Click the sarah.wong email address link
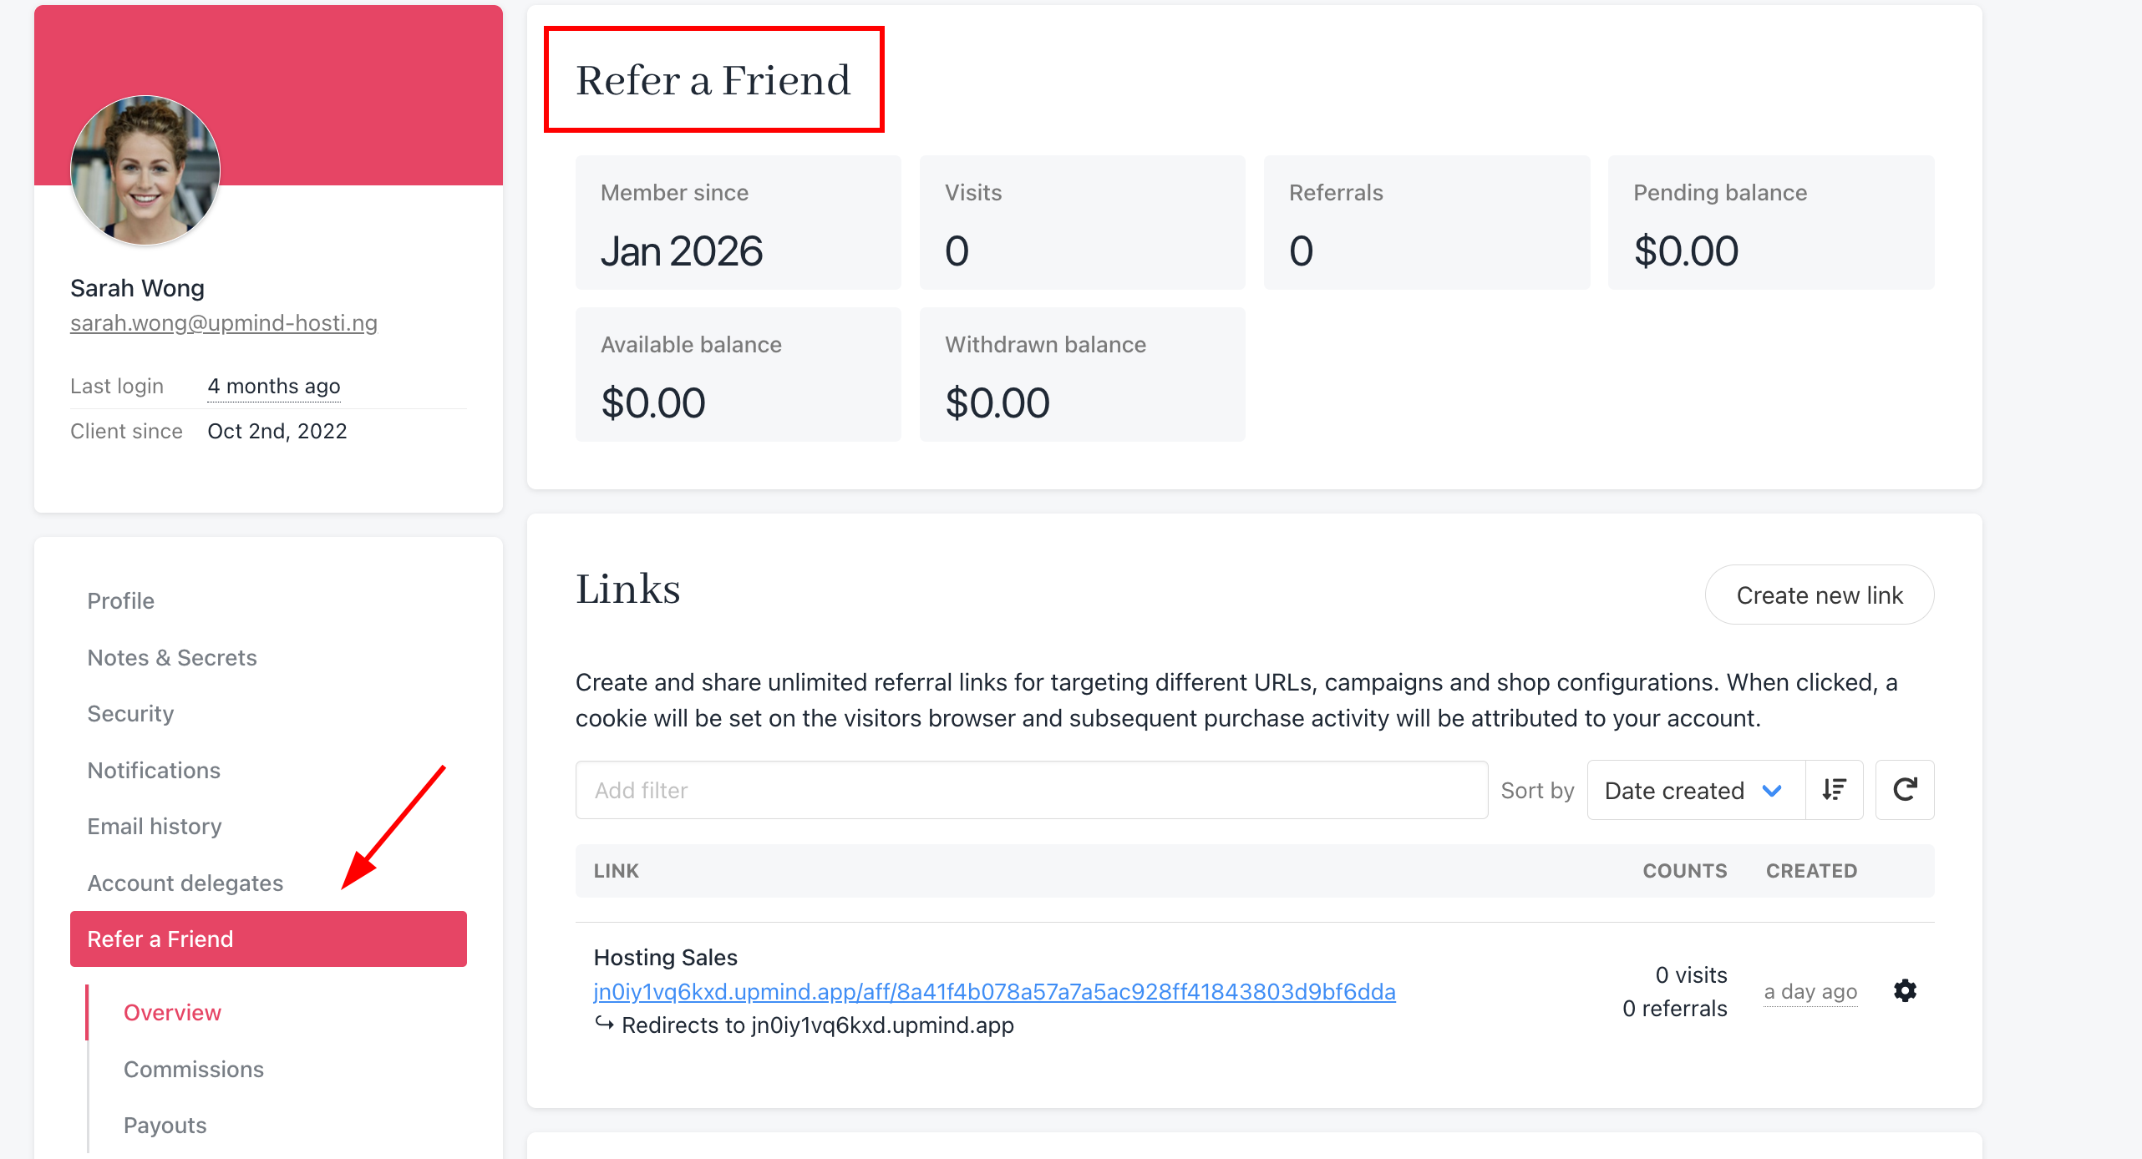This screenshot has height=1159, width=2142. (224, 322)
